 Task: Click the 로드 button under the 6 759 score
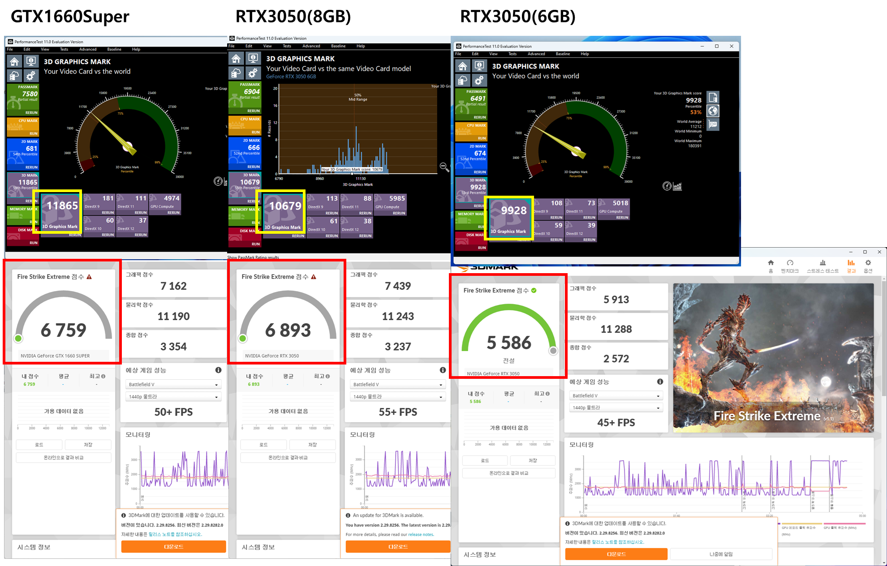pyautogui.click(x=39, y=445)
